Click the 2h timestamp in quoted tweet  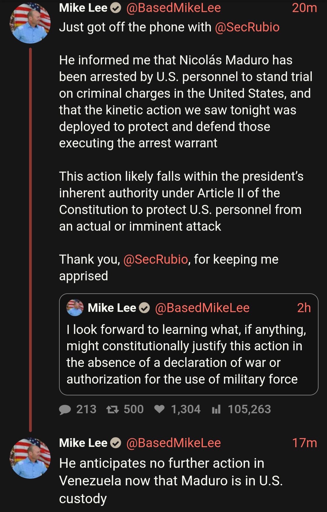coord(304,308)
